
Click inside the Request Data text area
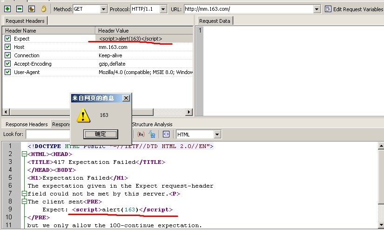point(293,71)
